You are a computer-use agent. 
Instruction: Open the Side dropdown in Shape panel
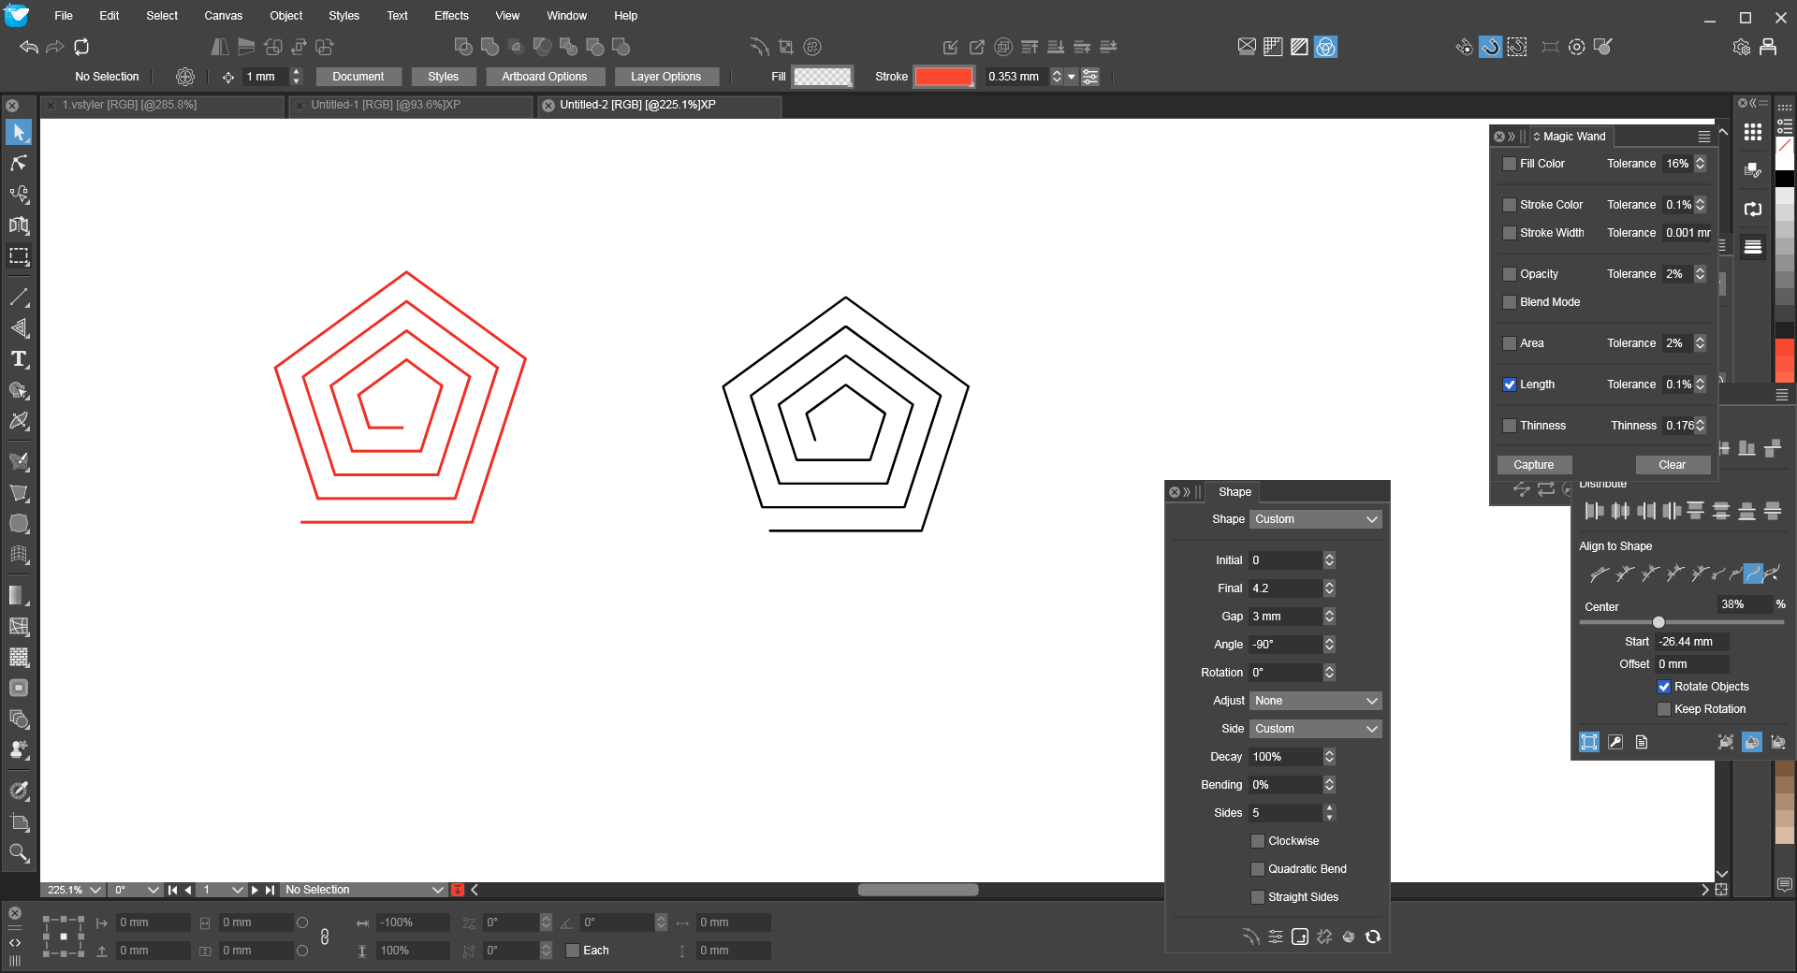point(1315,729)
